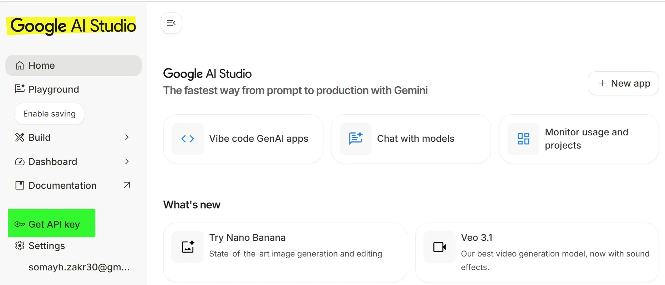Open the Chat with models card

(411, 139)
